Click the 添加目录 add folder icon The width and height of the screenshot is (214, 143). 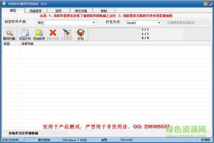39,33
